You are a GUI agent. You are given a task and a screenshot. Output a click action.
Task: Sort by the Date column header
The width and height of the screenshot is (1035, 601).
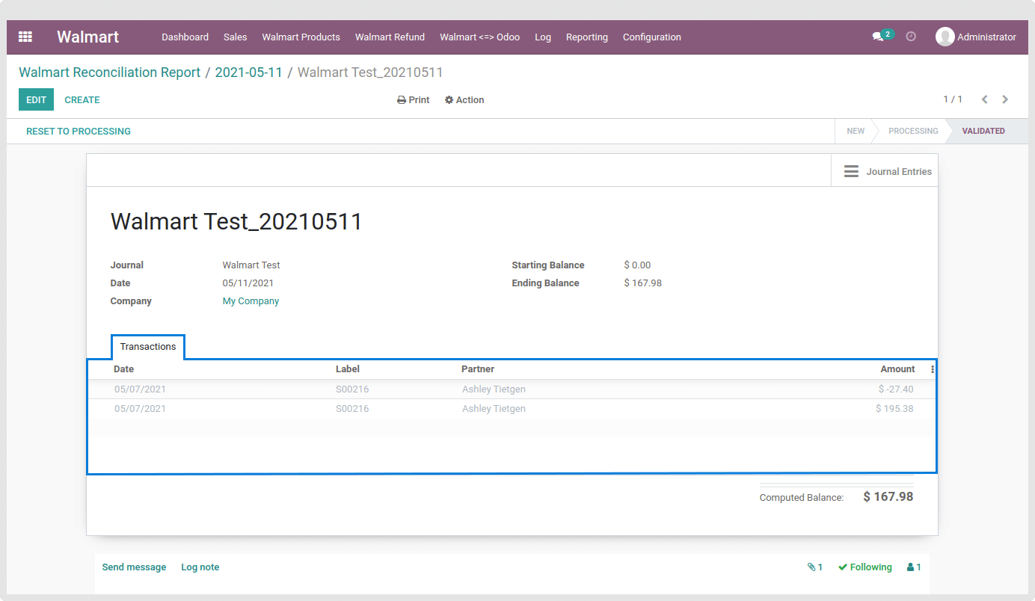click(124, 369)
